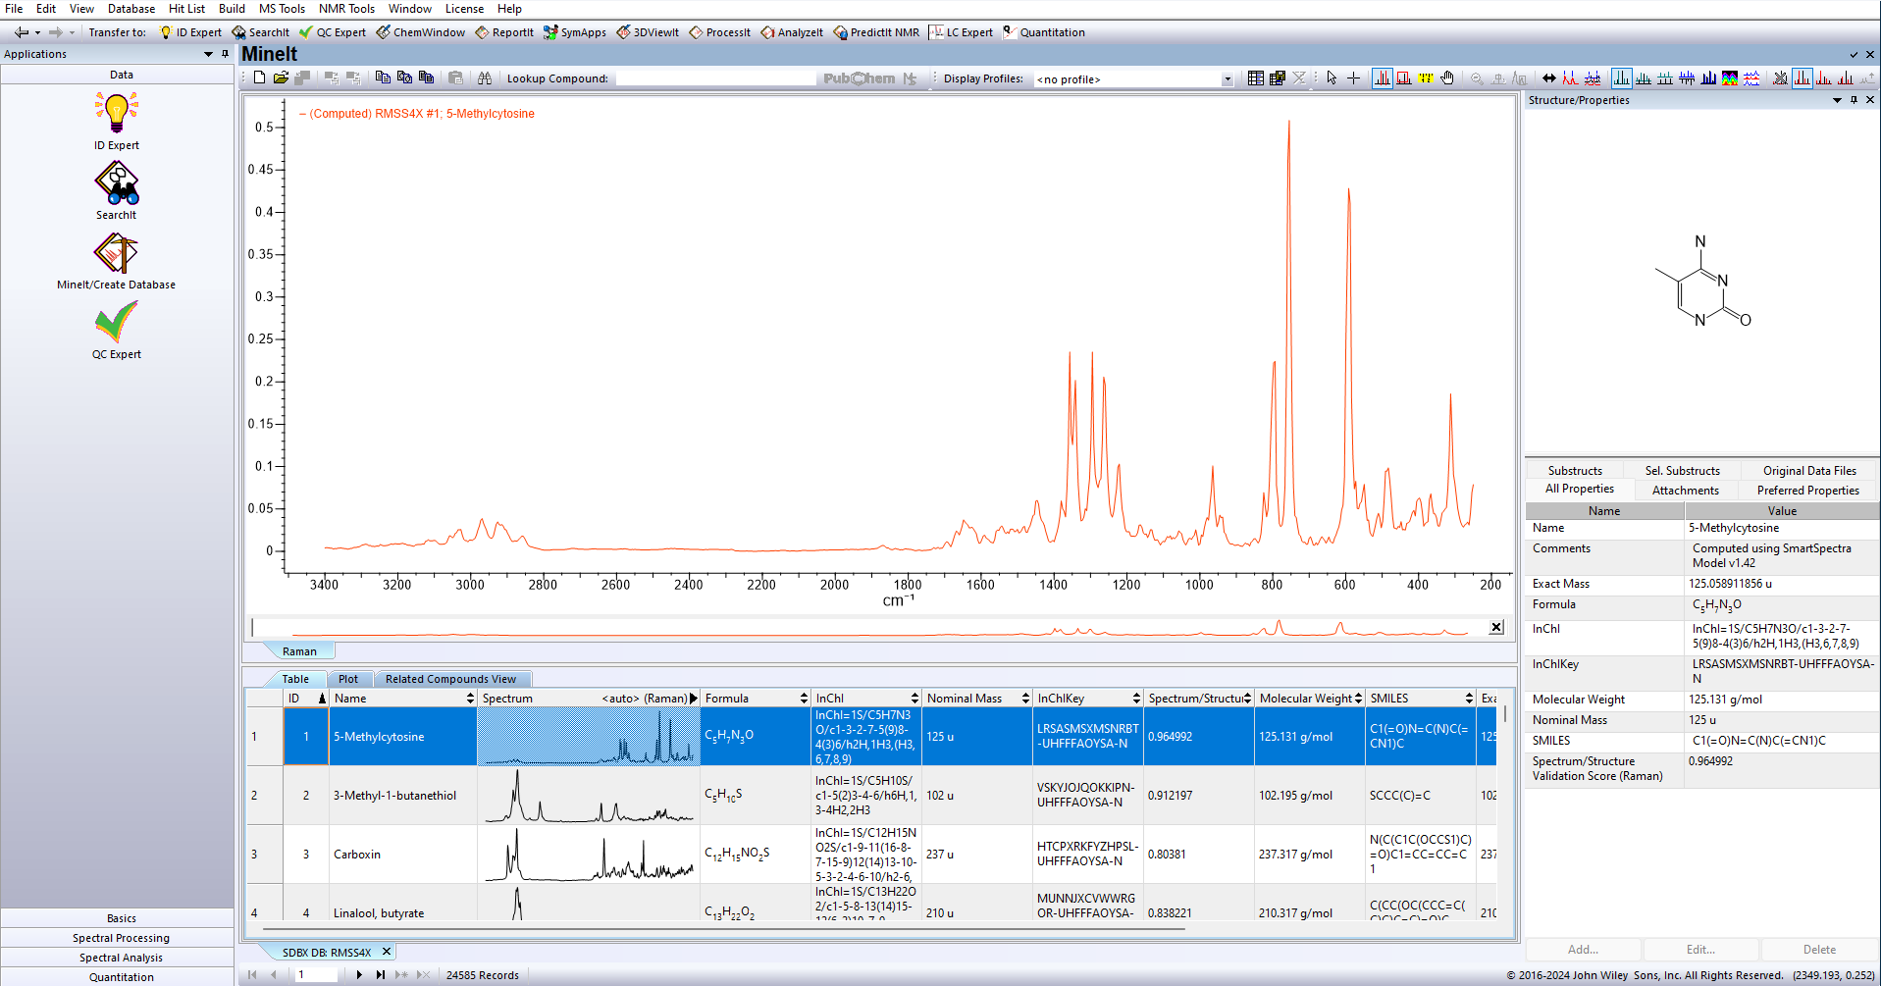The height and width of the screenshot is (986, 1881).
Task: Expand the Applications panel dropdown arrow
Action: (x=208, y=54)
